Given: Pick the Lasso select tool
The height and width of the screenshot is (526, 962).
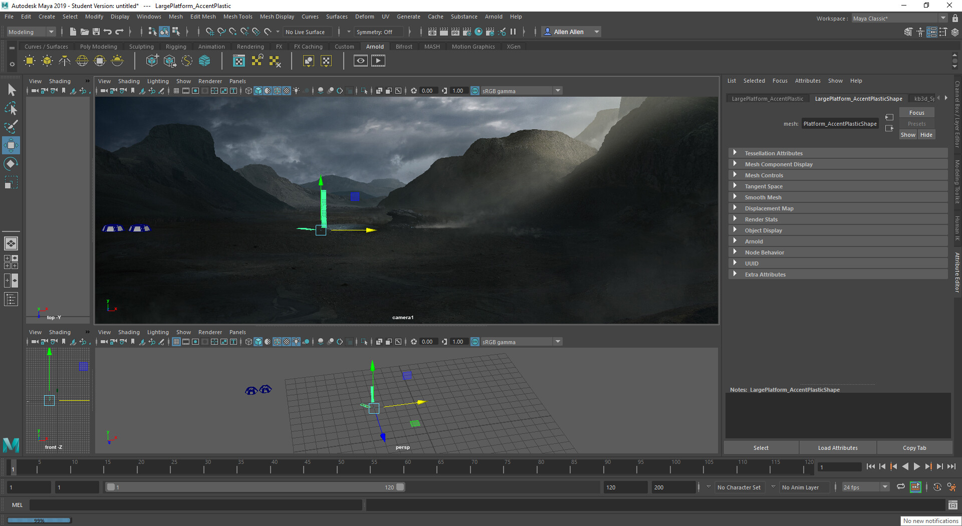Looking at the screenshot, I should click(x=11, y=108).
